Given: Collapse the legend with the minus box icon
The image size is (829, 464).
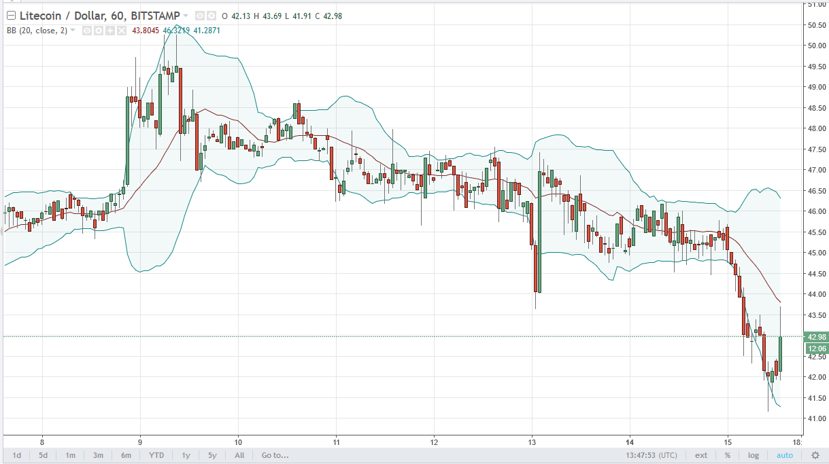Looking at the screenshot, I should 10,16.
